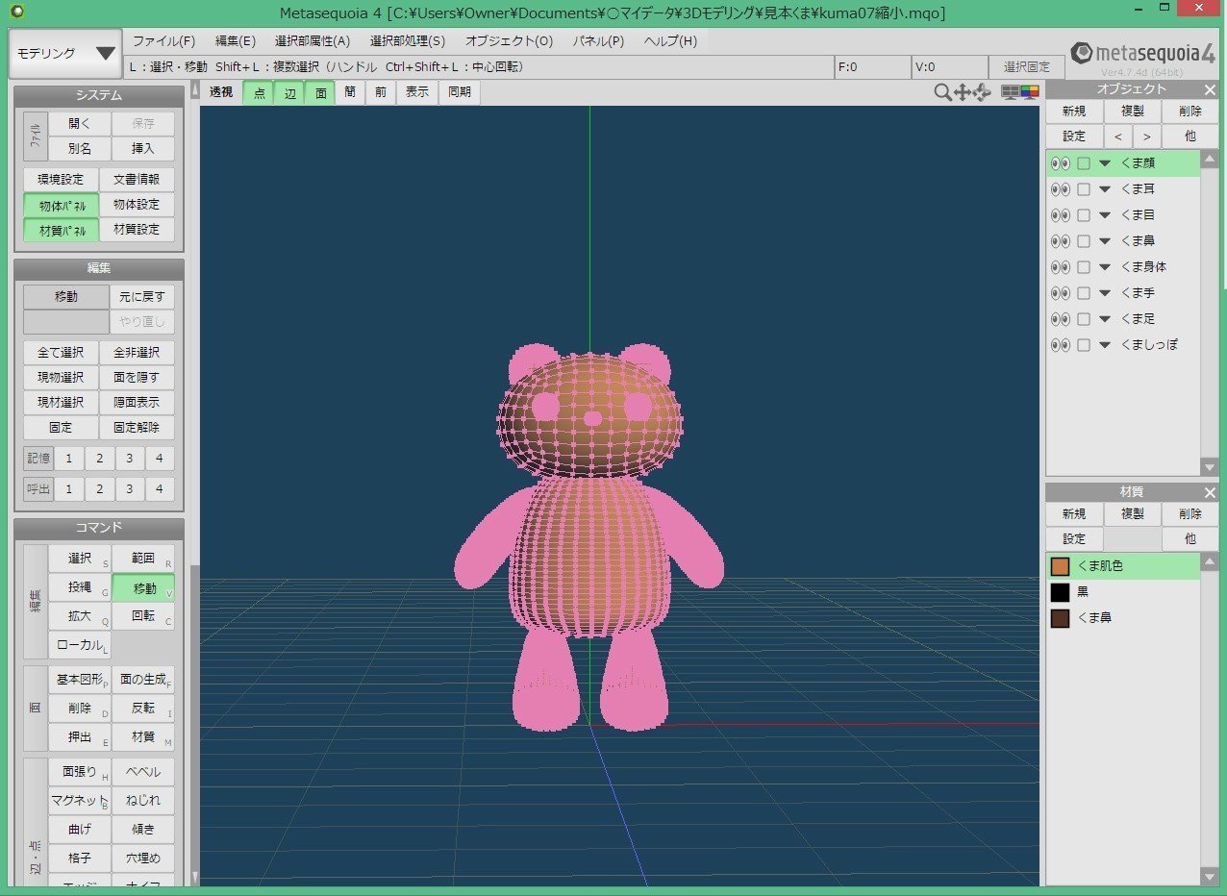Collapse the くま手 object triangle
This screenshot has width=1227, height=896.
click(x=1105, y=293)
